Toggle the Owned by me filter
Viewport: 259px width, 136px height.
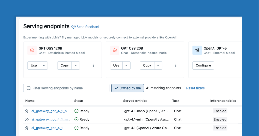click(127, 88)
